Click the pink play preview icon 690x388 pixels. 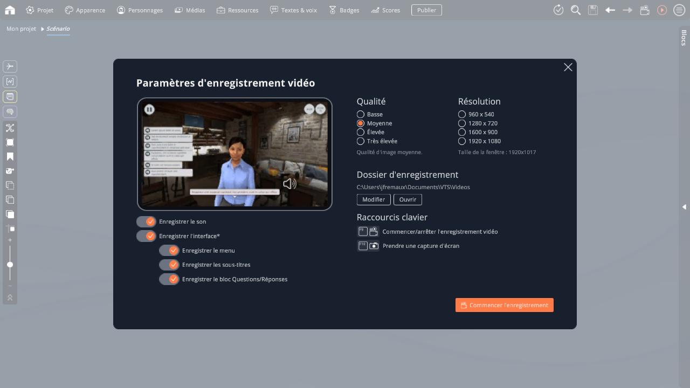(x=662, y=10)
